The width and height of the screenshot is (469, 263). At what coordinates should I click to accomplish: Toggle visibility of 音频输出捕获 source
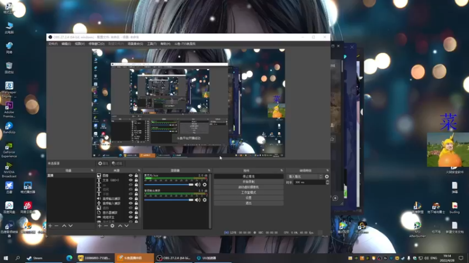[130, 199]
